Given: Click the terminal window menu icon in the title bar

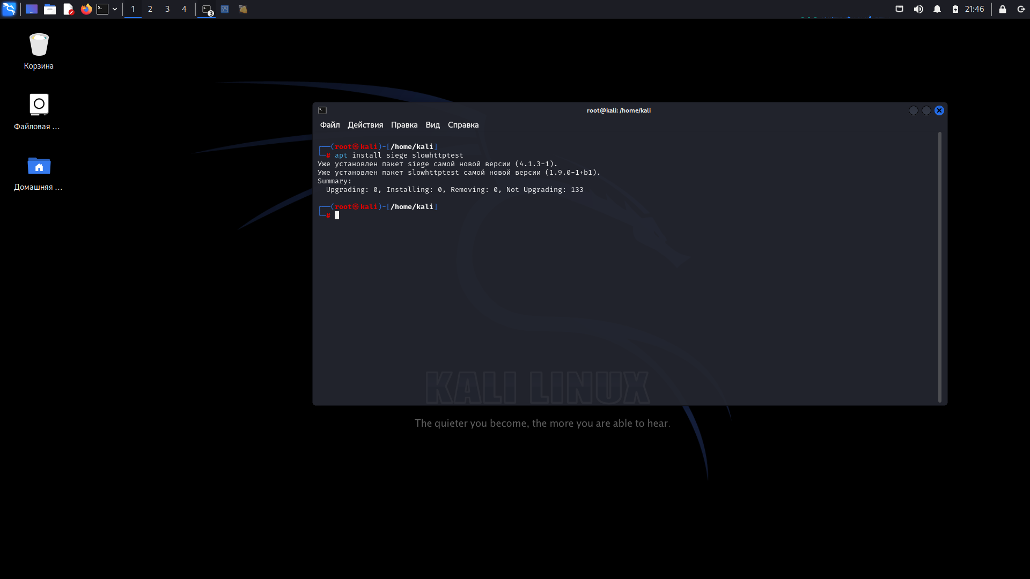Looking at the screenshot, I should [322, 110].
